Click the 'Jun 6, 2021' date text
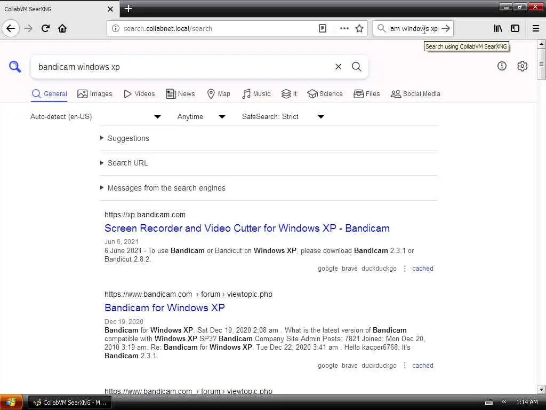The width and height of the screenshot is (546, 410). pos(121,242)
